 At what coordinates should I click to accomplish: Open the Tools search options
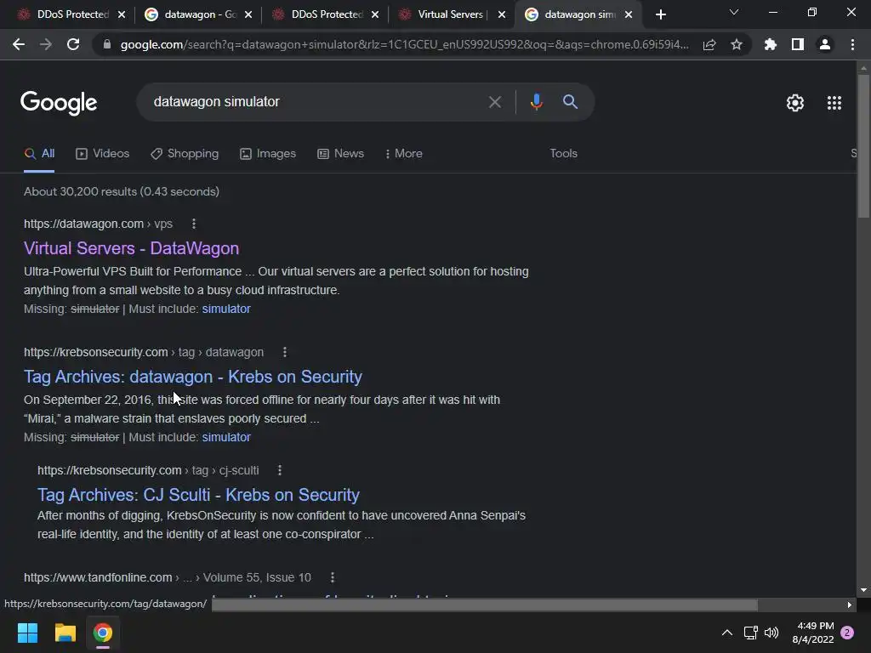click(x=563, y=154)
